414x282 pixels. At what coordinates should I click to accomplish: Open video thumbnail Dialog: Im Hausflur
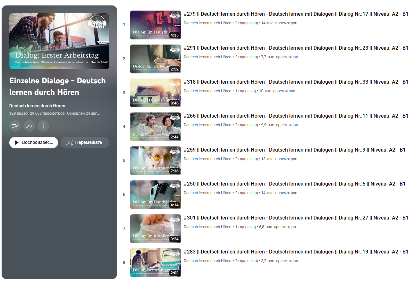[x=156, y=25]
